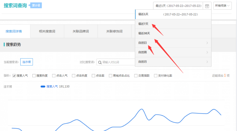
Task: Enable 商城点击占比 checkbox
Action: 110,76
